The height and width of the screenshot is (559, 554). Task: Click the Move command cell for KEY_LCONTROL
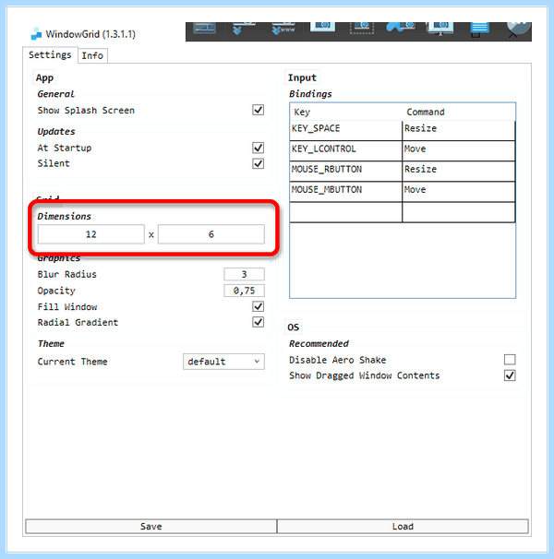pos(459,149)
